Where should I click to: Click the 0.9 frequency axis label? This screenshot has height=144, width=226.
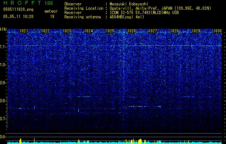point(3,83)
